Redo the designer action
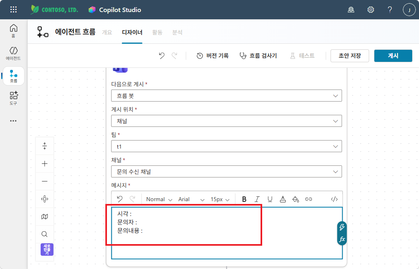The height and width of the screenshot is (269, 419). [x=175, y=55]
